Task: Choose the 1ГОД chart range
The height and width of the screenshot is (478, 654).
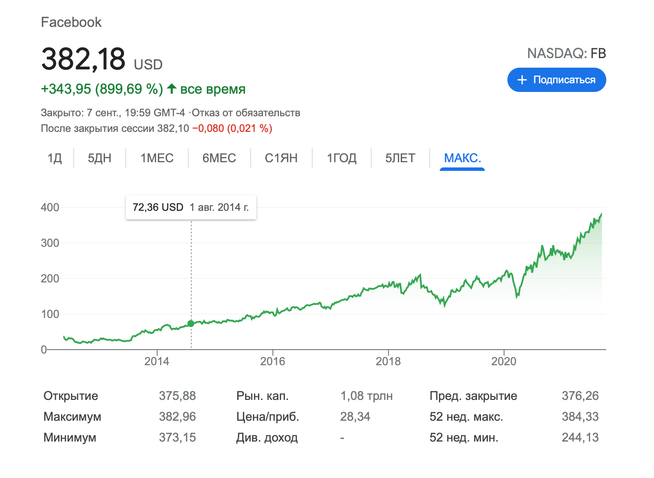Action: click(x=341, y=158)
